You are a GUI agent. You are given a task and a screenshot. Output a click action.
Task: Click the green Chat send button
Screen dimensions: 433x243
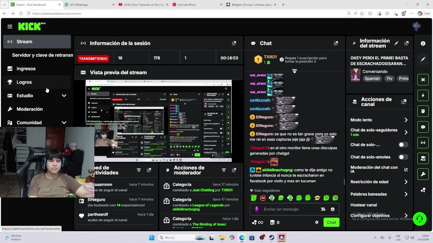[x=331, y=222]
